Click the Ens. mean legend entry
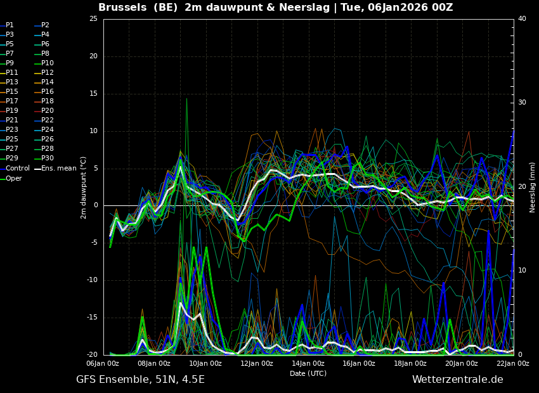Screen dimensions: 539x393 (59, 169)
